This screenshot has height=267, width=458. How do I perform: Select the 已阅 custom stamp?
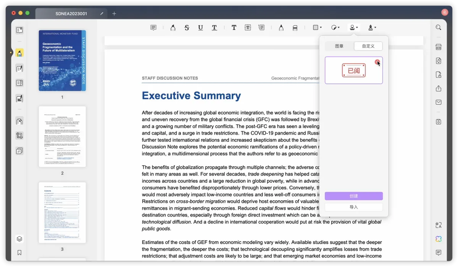[354, 71]
